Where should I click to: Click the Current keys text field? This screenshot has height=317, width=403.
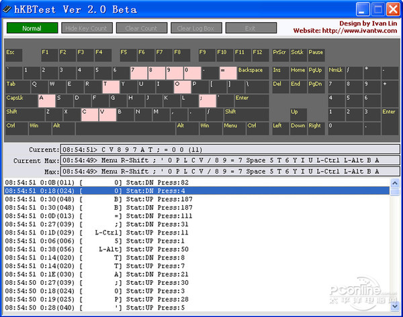pyautogui.click(x=230, y=149)
